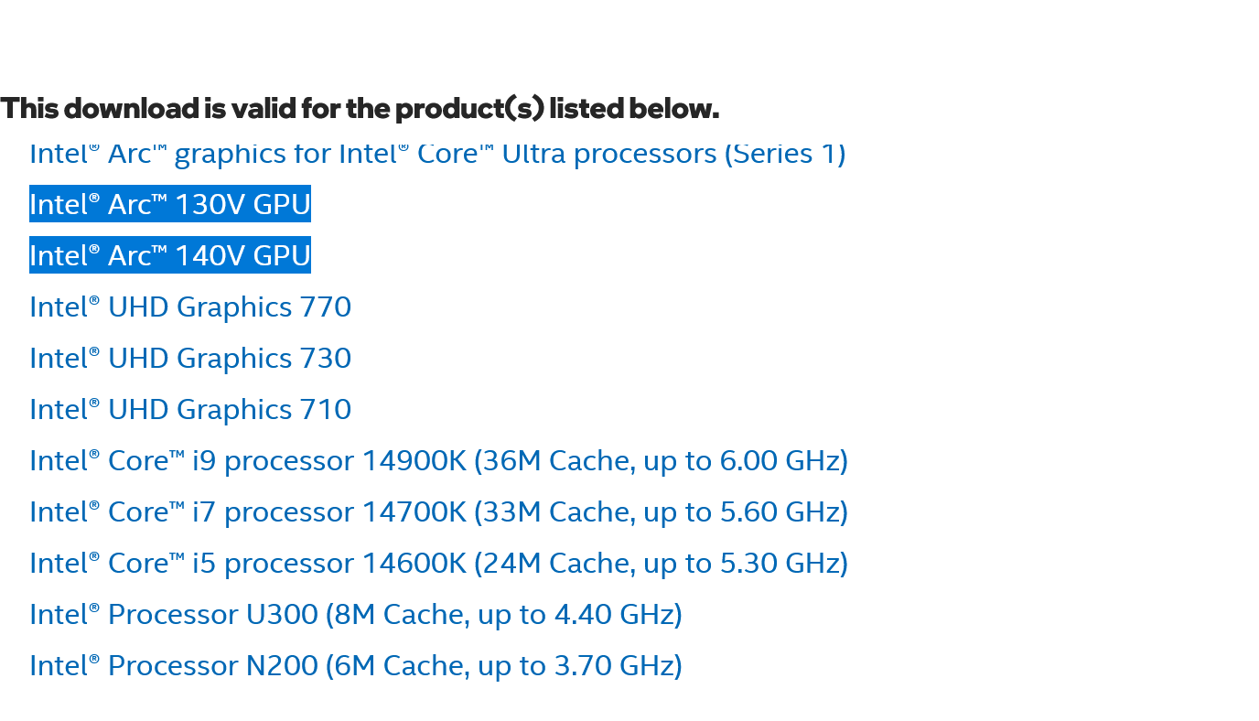Select the Intel UHD Graphics 730 link
The width and height of the screenshot is (1259, 721).
190,358
